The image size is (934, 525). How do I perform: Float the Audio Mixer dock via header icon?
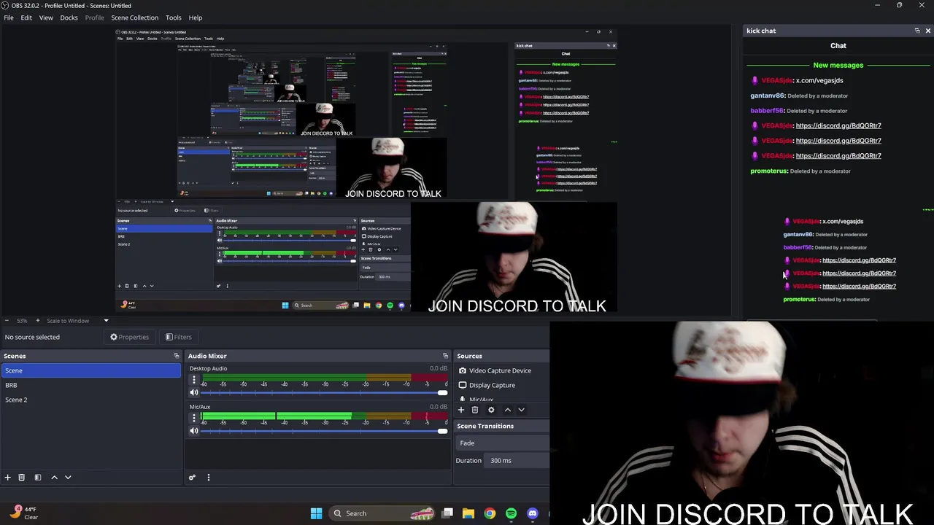(x=445, y=356)
